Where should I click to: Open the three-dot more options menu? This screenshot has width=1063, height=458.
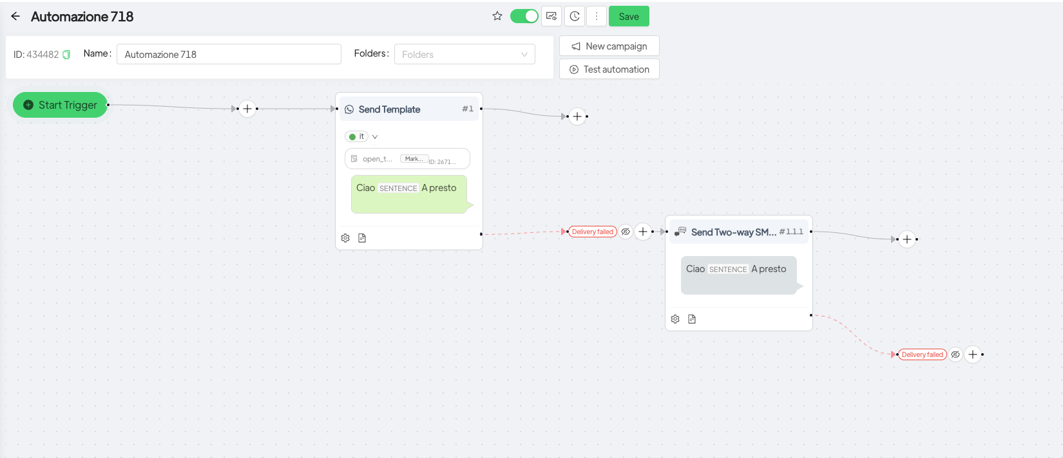coord(597,16)
